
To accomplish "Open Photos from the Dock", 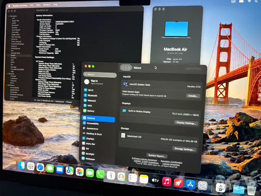I will point(80,172).
